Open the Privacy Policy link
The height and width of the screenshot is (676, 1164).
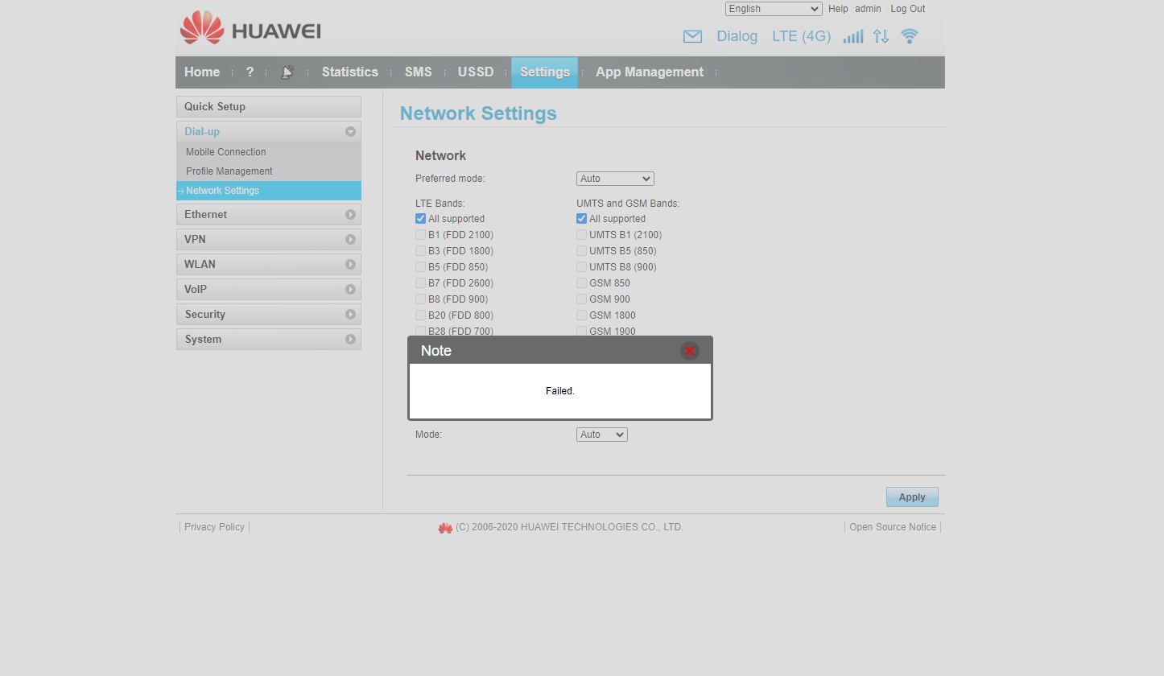214,527
